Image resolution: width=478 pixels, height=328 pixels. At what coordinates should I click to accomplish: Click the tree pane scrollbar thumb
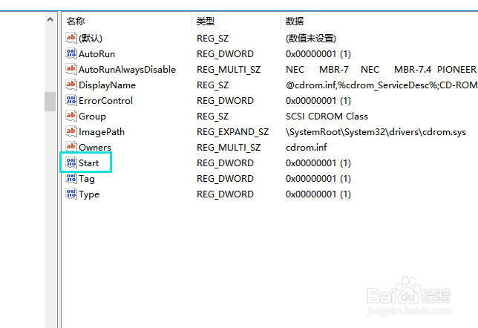coord(50,102)
